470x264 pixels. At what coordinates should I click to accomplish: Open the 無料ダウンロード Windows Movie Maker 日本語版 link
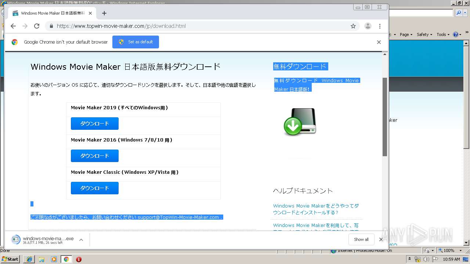(x=317, y=85)
